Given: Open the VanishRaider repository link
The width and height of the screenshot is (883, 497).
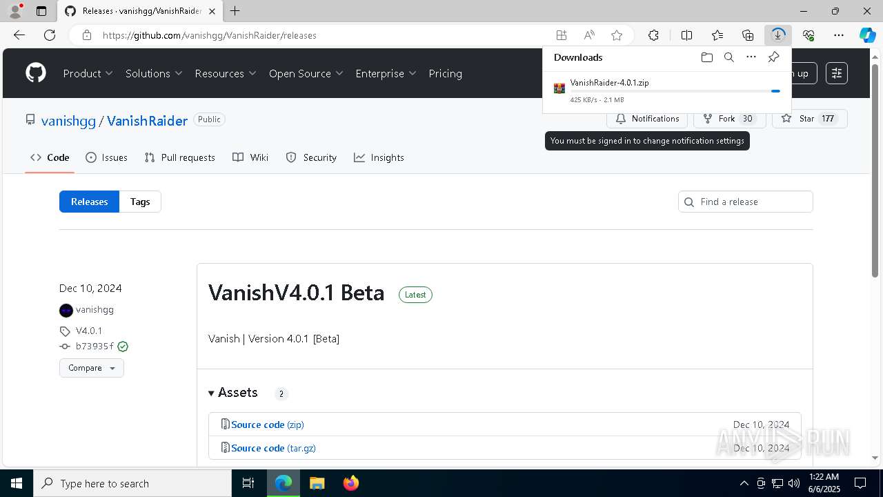Looking at the screenshot, I should (147, 121).
